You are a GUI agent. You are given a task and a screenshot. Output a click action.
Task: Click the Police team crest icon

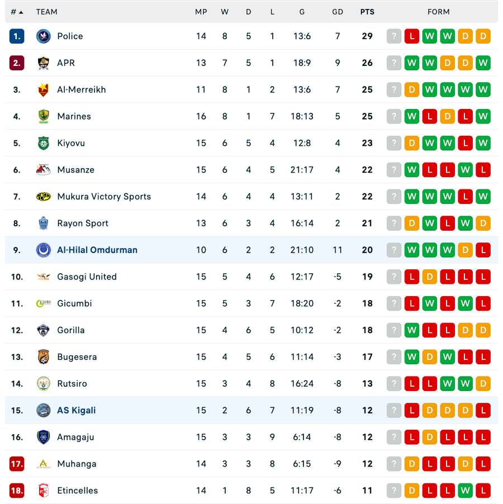(x=43, y=36)
